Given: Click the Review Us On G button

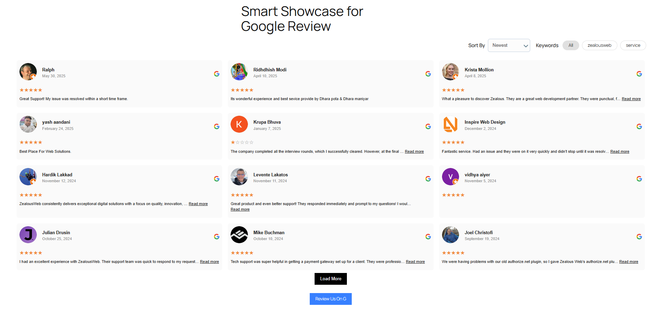Looking at the screenshot, I should (331, 299).
